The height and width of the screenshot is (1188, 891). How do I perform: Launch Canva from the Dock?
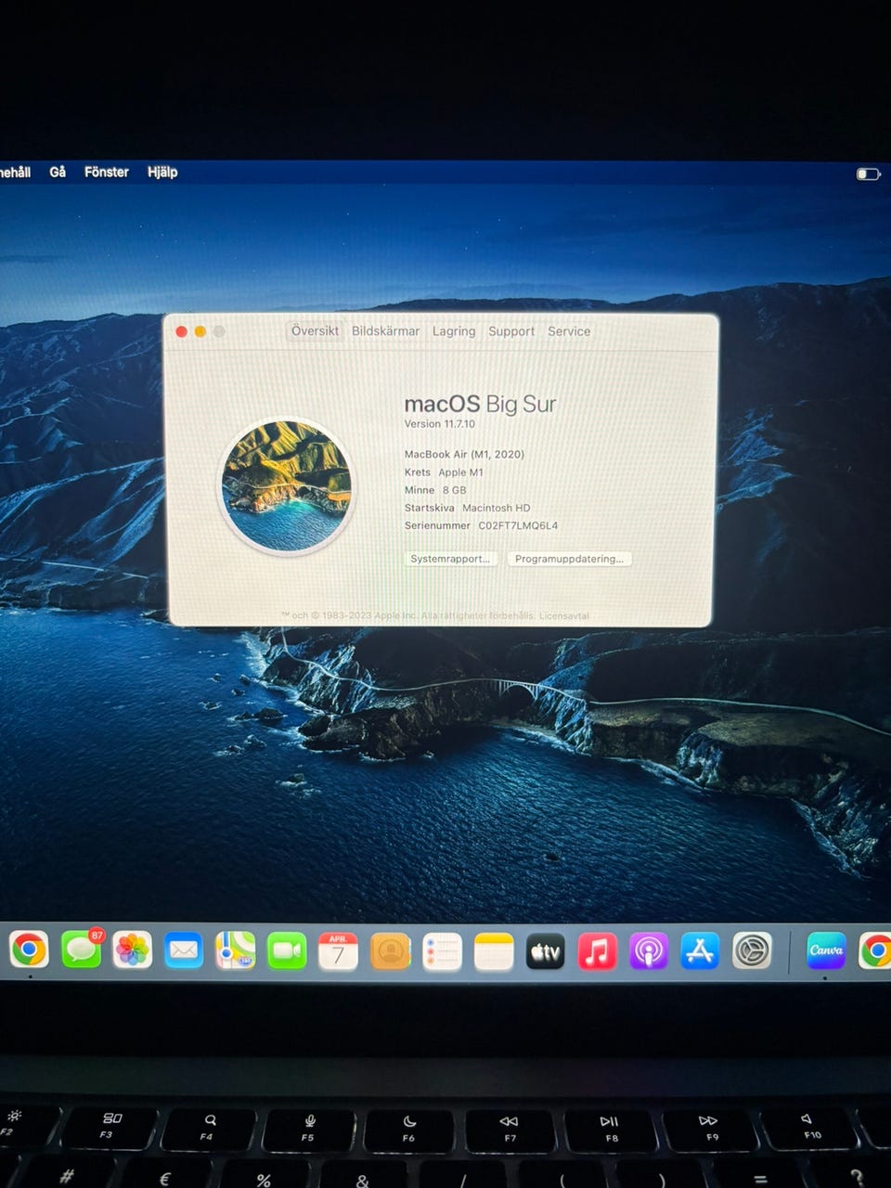pos(825,950)
